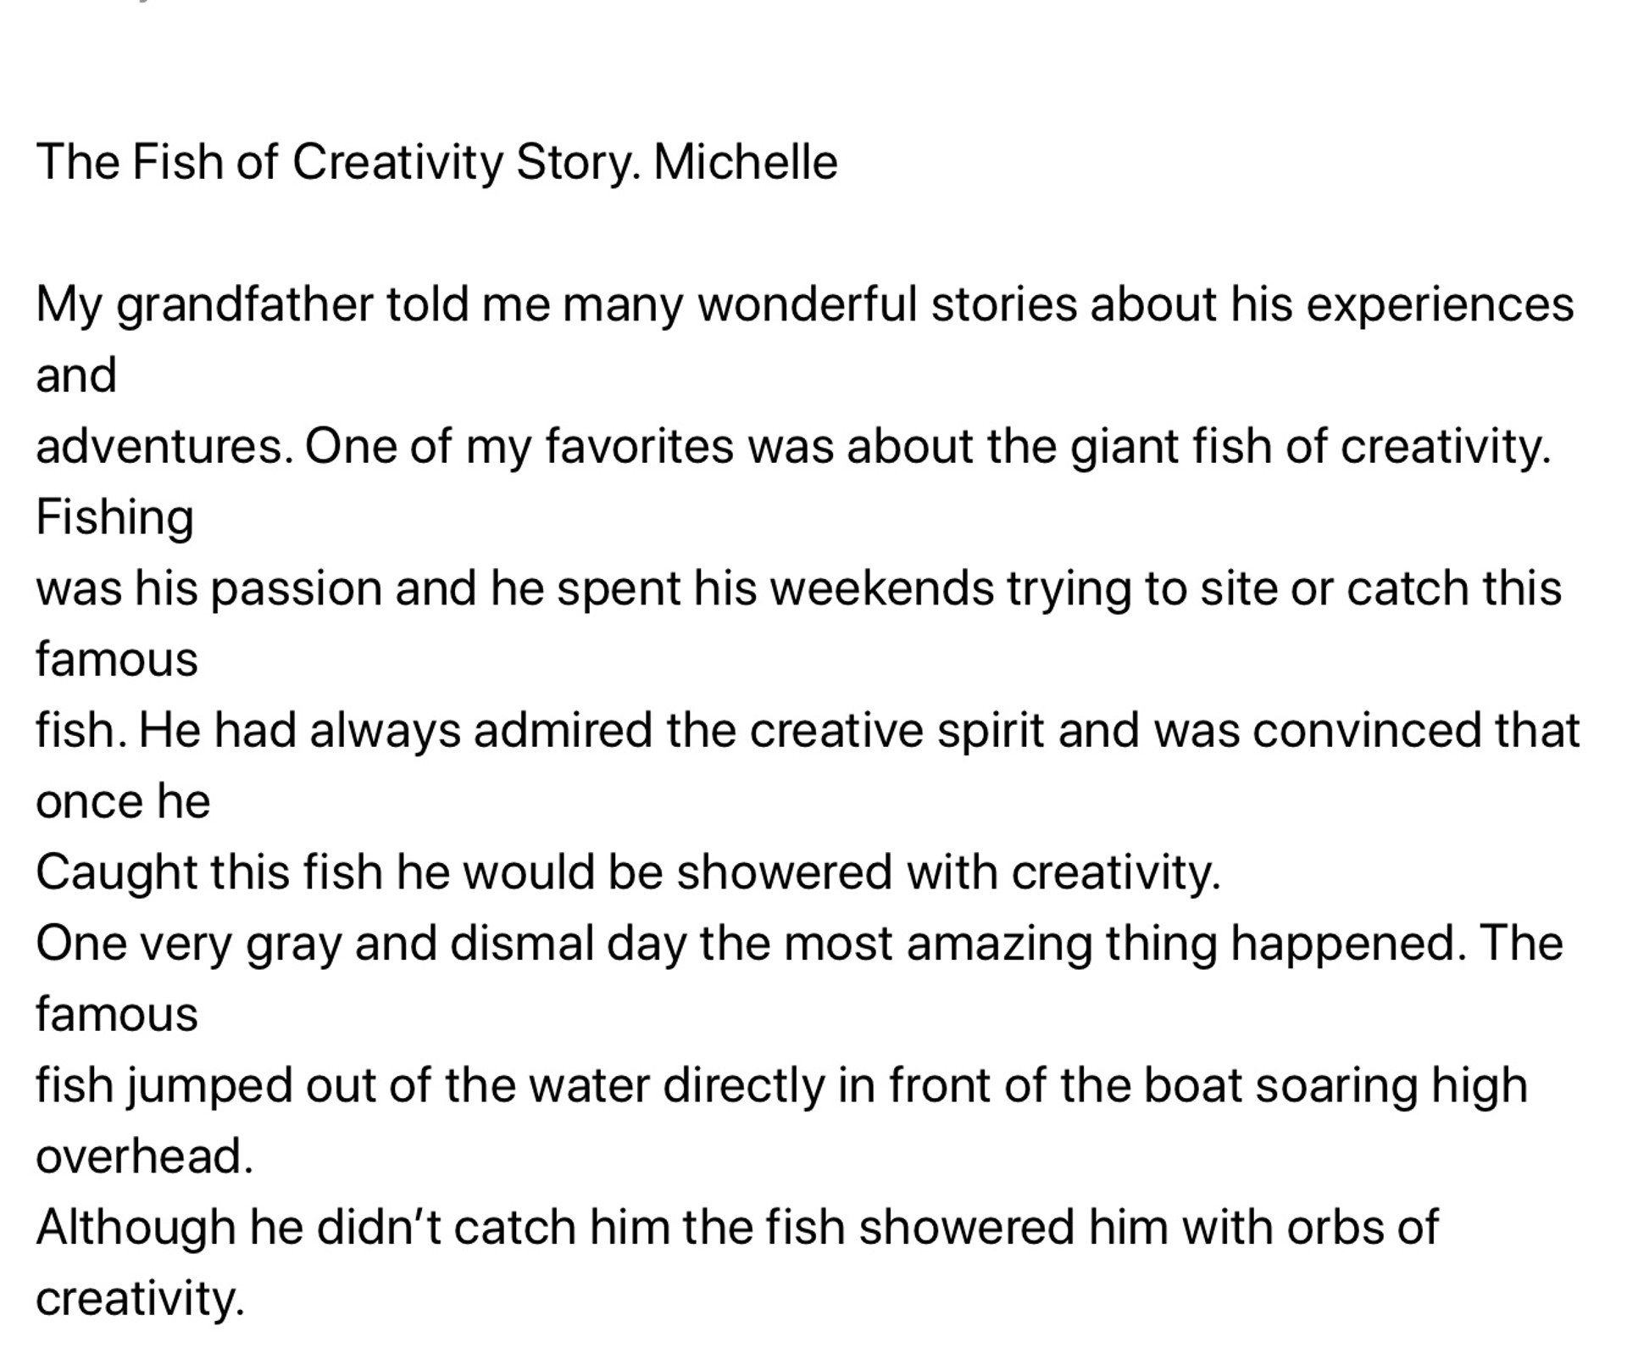Click the line reading 'once he'

point(123,802)
